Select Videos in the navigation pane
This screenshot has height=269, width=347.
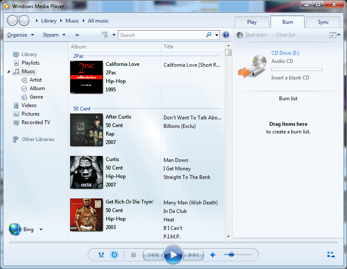(29, 105)
